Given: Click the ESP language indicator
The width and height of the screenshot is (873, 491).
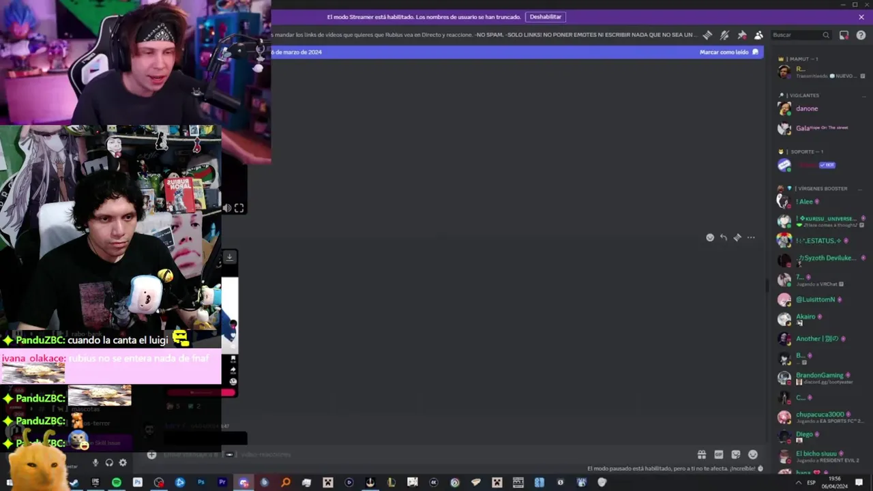Looking at the screenshot, I should coord(812,482).
